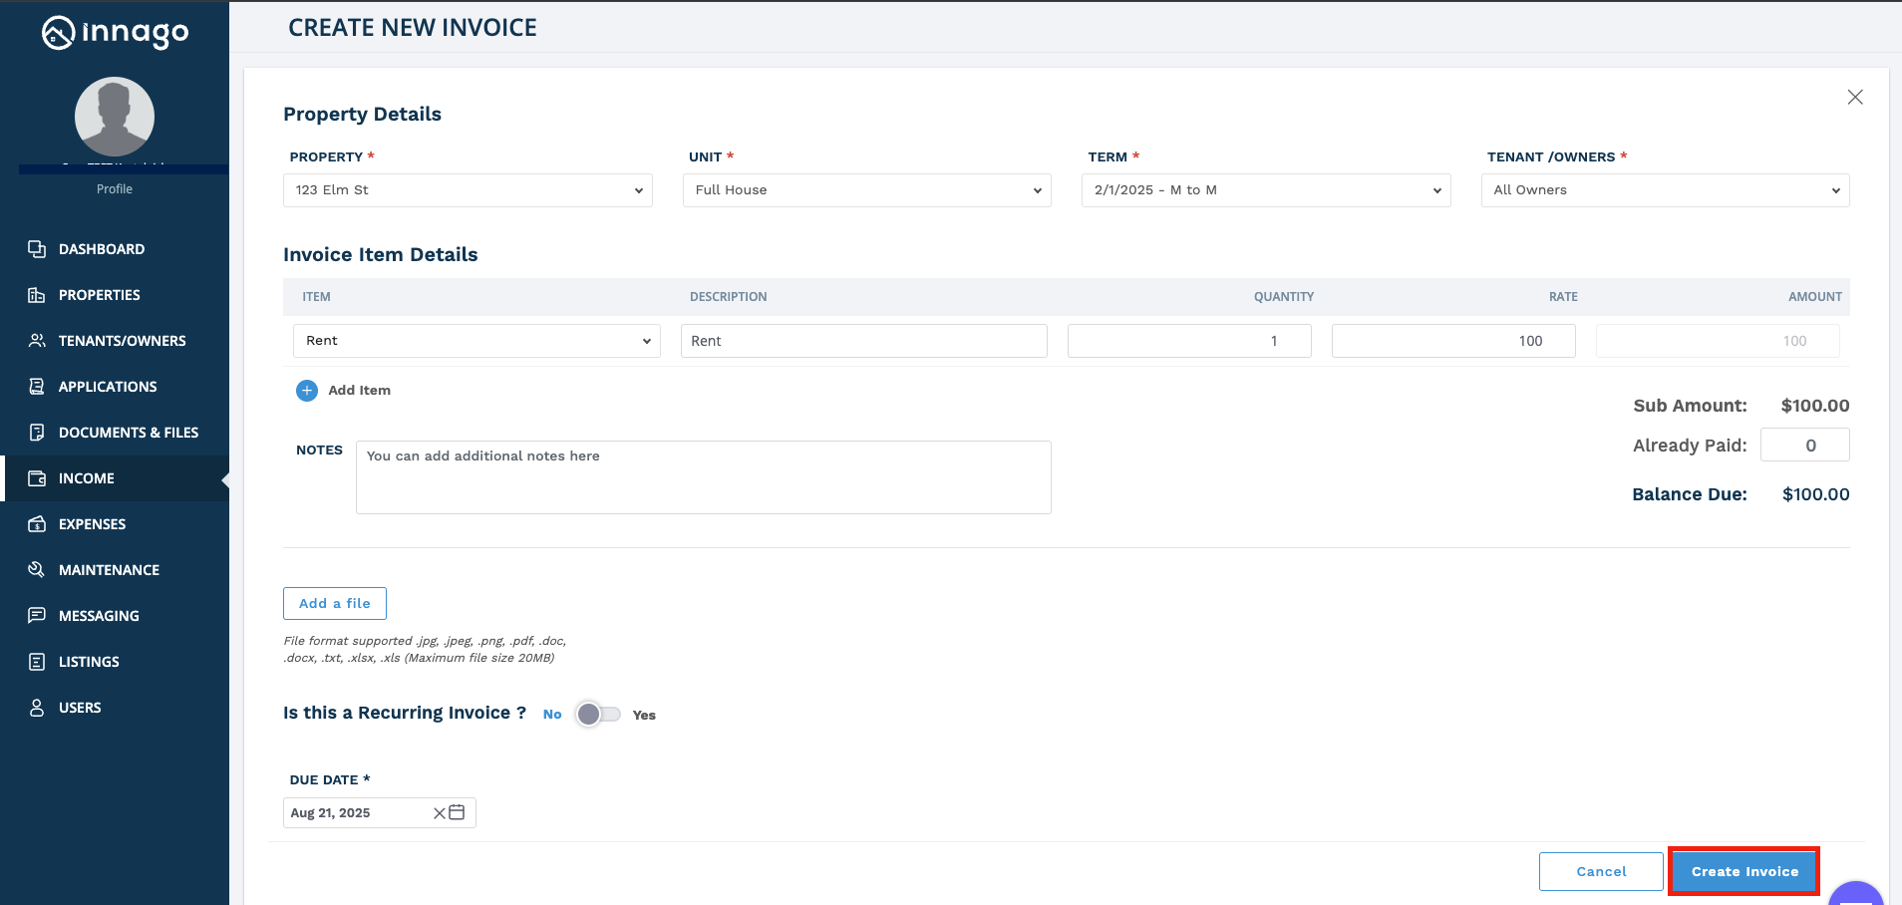Image resolution: width=1902 pixels, height=905 pixels.
Task: Click the blue plus Add Item icon
Action: pos(307,391)
